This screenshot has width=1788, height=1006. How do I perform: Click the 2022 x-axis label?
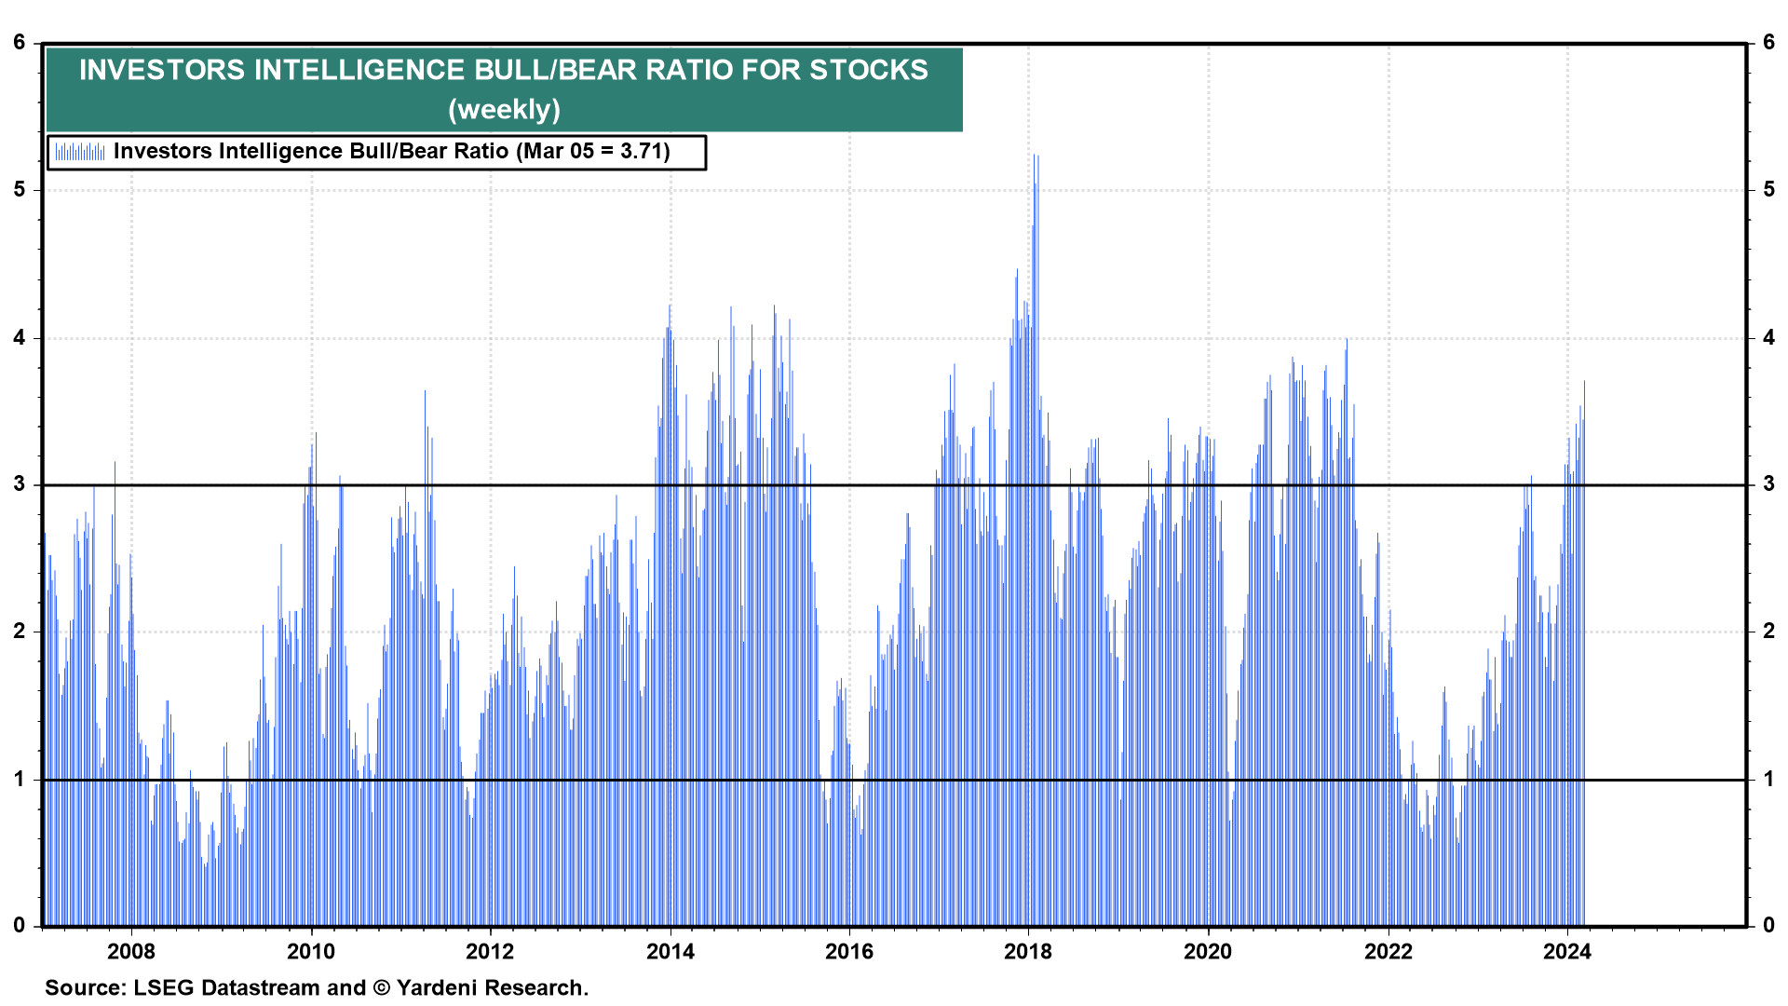pos(1388,951)
